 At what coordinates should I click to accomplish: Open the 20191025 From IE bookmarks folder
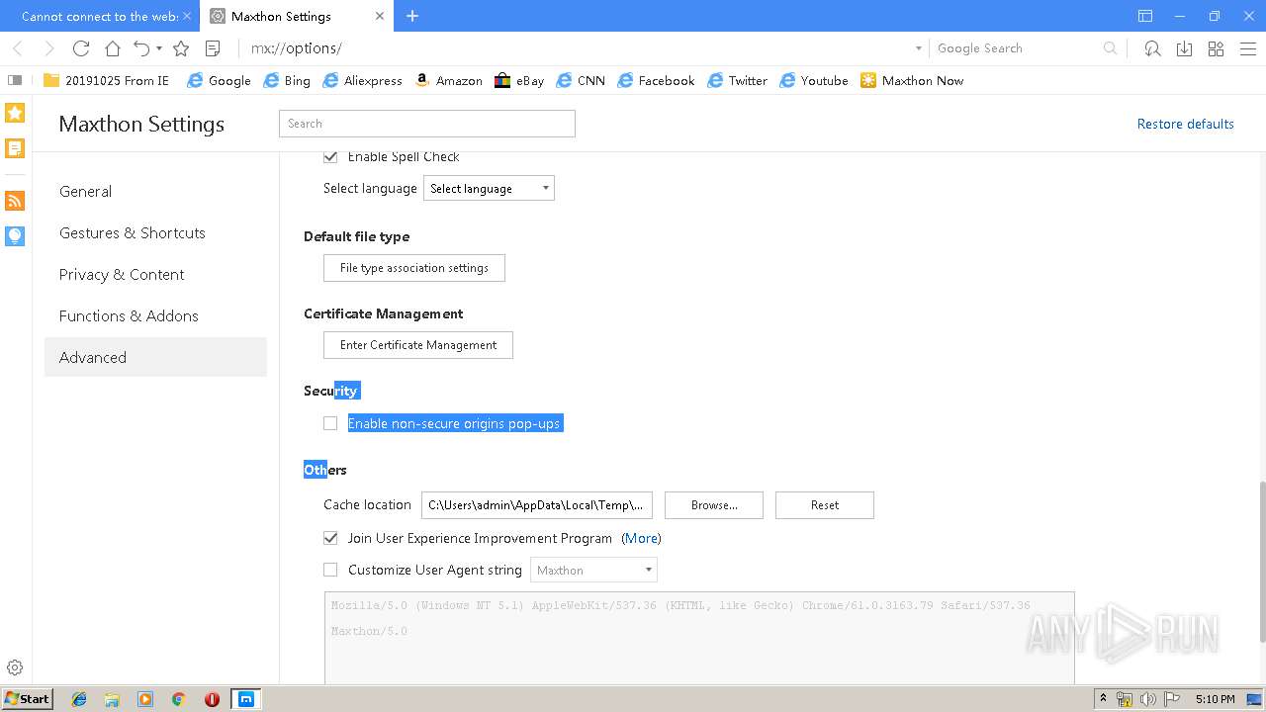pos(107,81)
